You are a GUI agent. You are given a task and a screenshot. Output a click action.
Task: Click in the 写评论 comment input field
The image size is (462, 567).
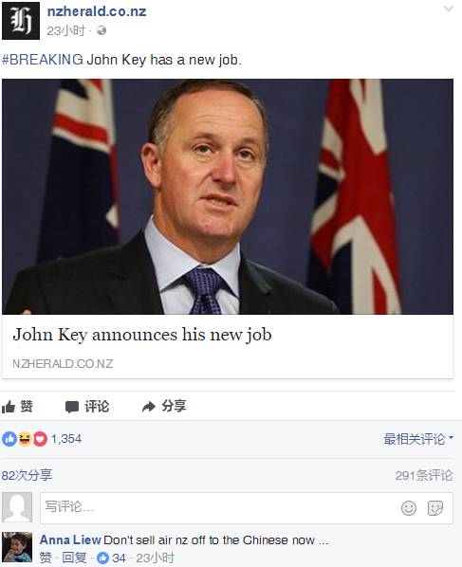(x=247, y=508)
